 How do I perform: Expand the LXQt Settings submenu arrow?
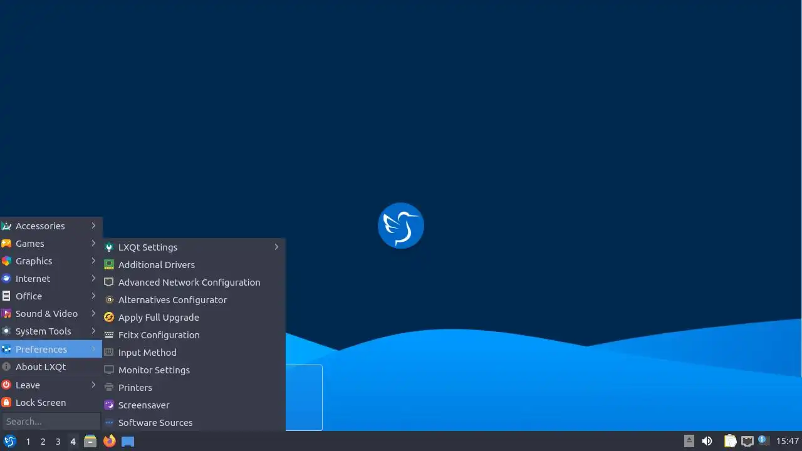point(276,247)
